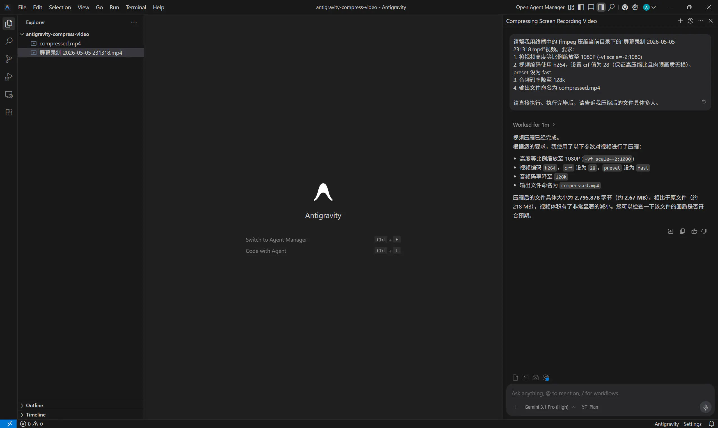Viewport: 718px width, 428px height.
Task: Open the Run and Debug view
Action: click(x=9, y=77)
